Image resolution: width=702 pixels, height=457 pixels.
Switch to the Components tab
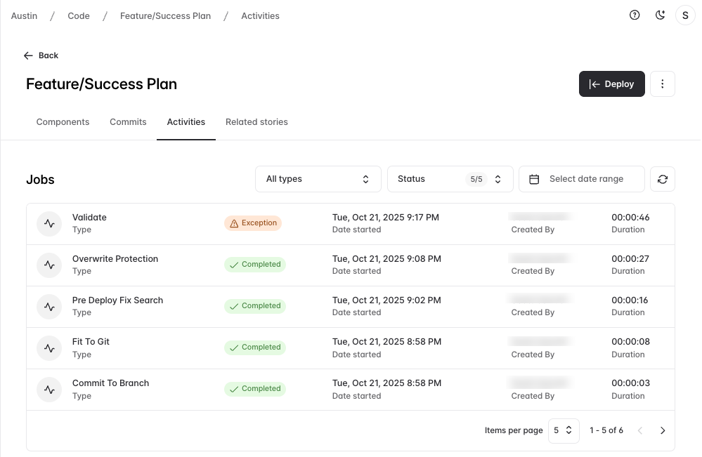coord(63,122)
